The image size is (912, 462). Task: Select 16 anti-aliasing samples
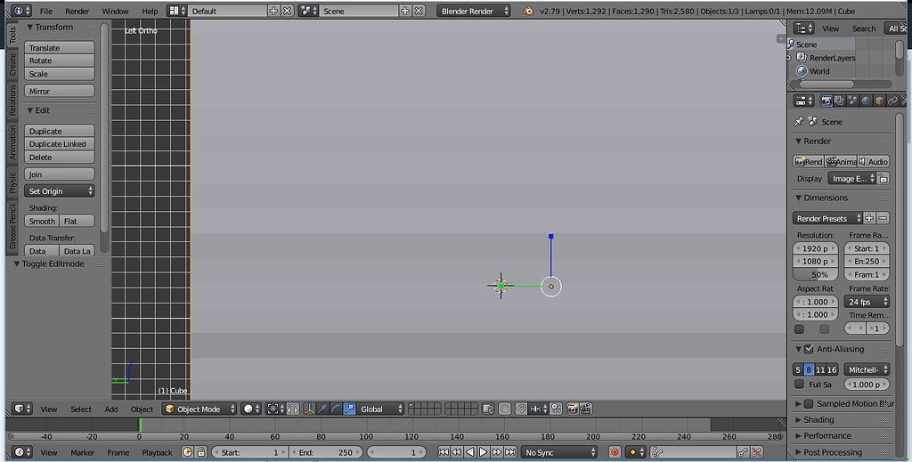pos(832,369)
